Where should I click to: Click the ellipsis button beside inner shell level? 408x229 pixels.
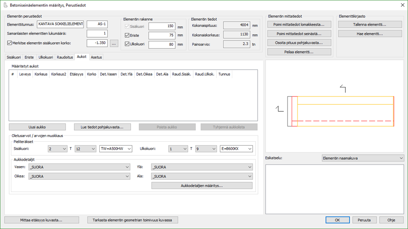pos(115,43)
